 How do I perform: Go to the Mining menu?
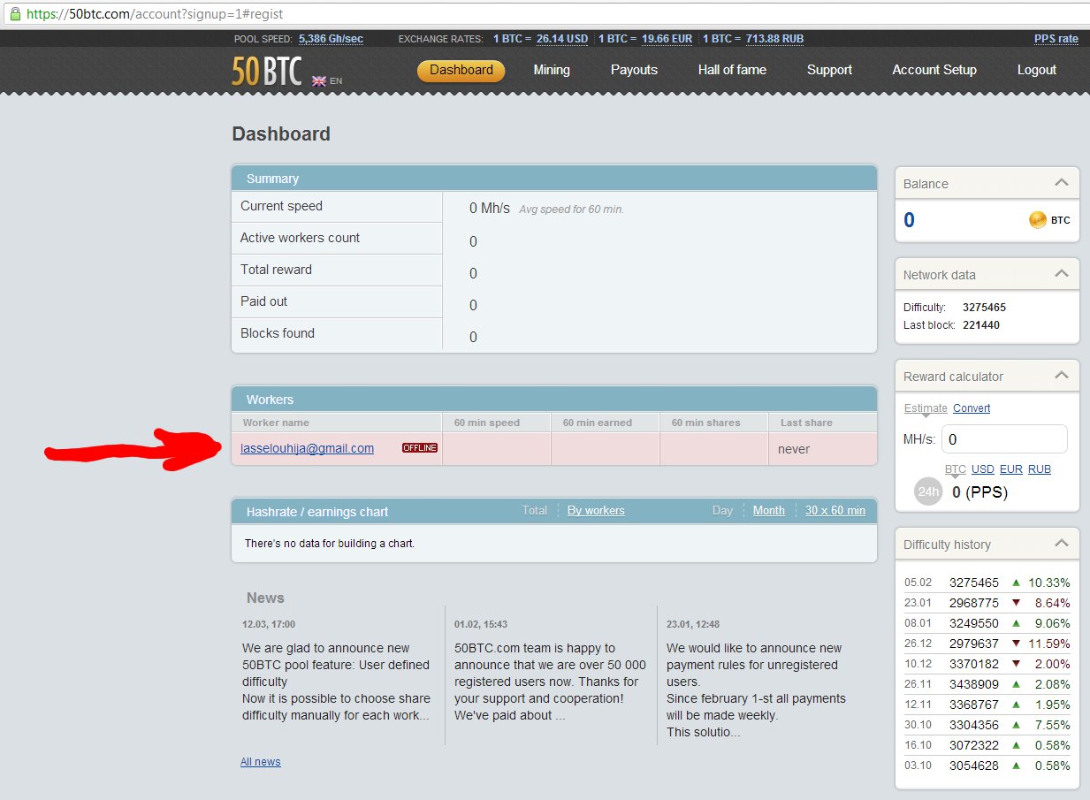pyautogui.click(x=552, y=70)
